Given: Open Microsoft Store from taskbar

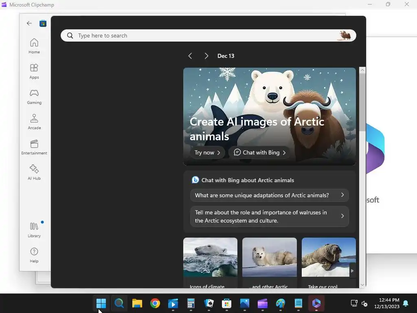Looking at the screenshot, I should [226, 303].
